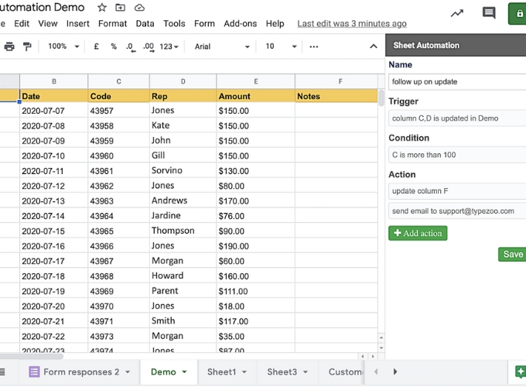This screenshot has height=387, width=526.
Task: Open the Add-ons menu
Action: click(241, 23)
